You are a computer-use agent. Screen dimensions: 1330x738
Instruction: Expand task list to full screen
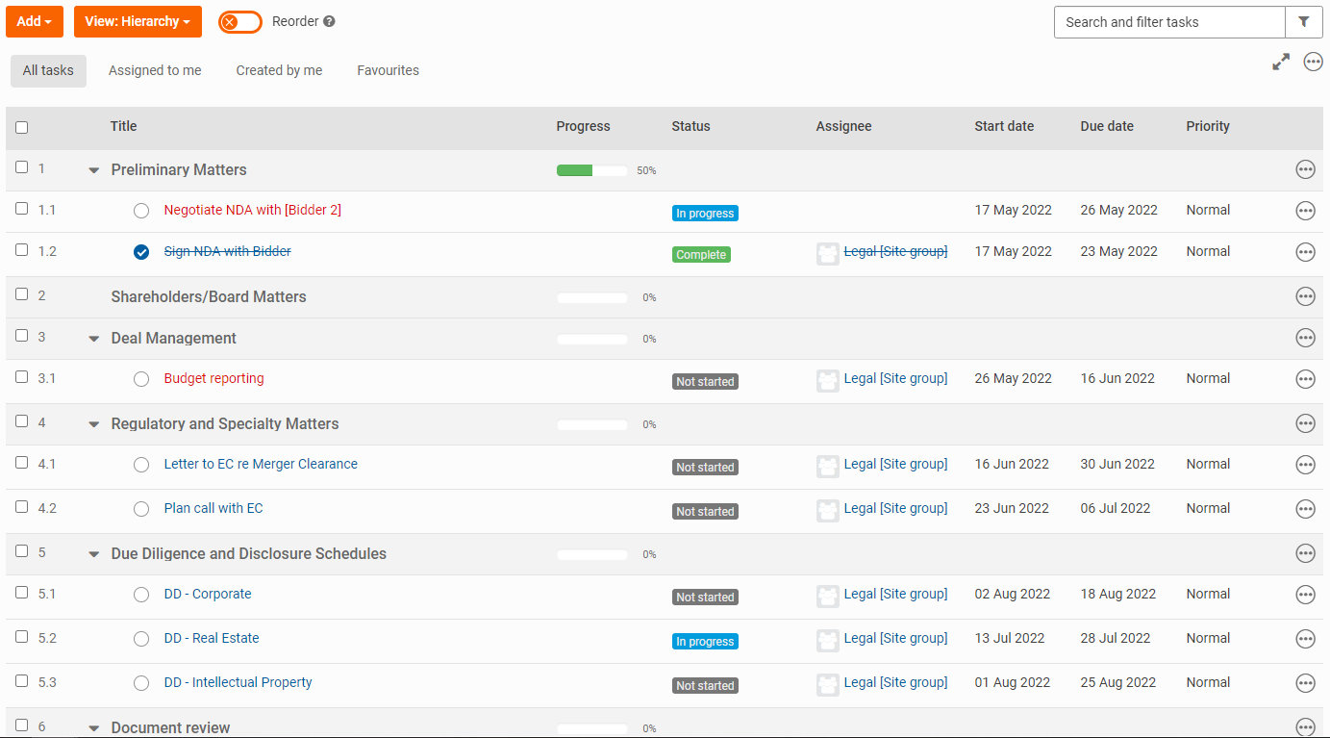[x=1281, y=62]
